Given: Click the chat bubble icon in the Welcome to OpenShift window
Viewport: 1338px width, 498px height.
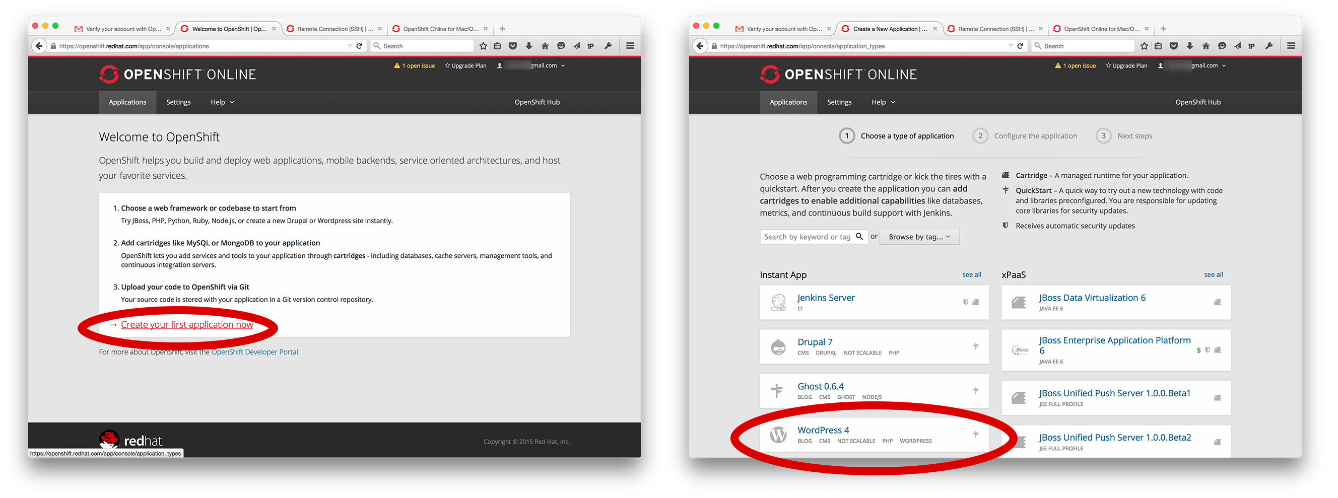Looking at the screenshot, I should [x=561, y=46].
